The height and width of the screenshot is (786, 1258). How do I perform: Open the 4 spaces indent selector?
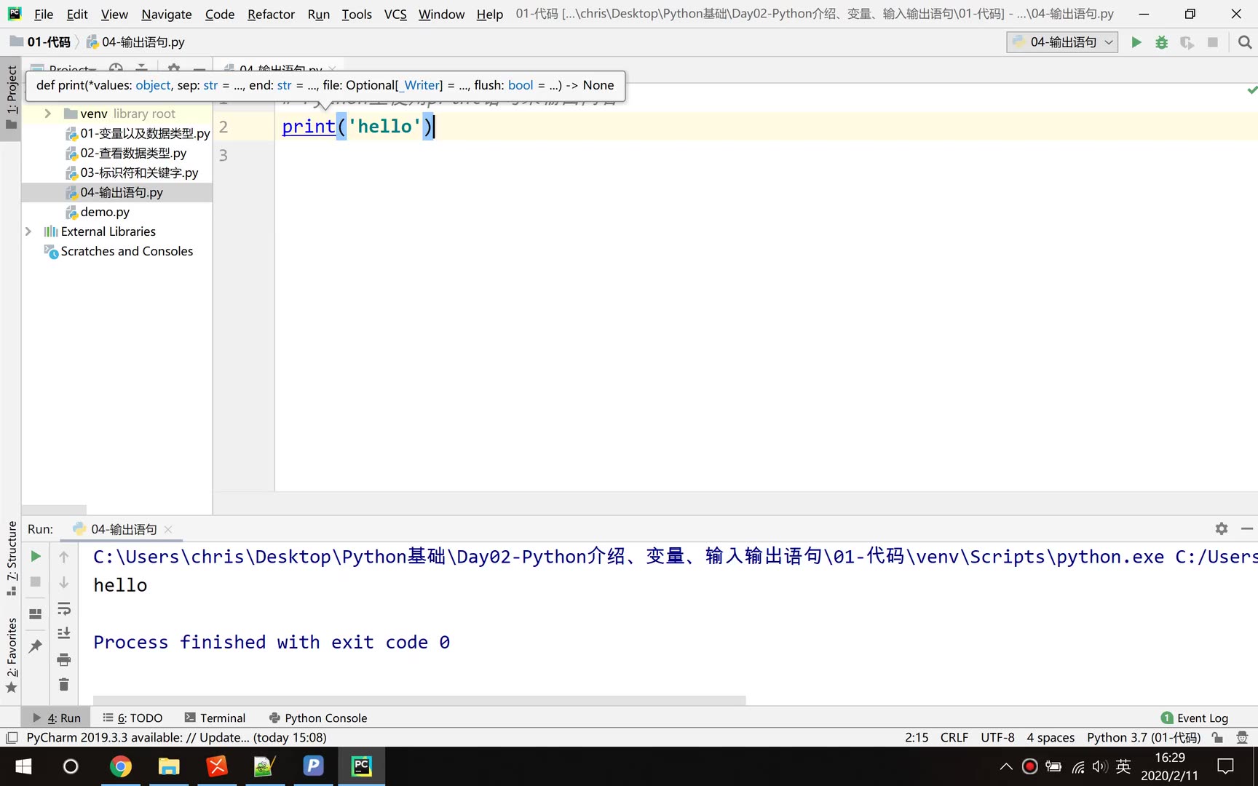point(1051,738)
